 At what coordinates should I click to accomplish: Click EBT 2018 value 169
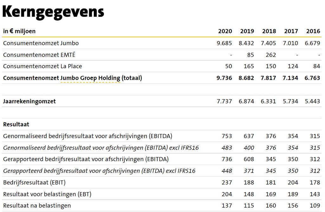[x=271, y=194]
